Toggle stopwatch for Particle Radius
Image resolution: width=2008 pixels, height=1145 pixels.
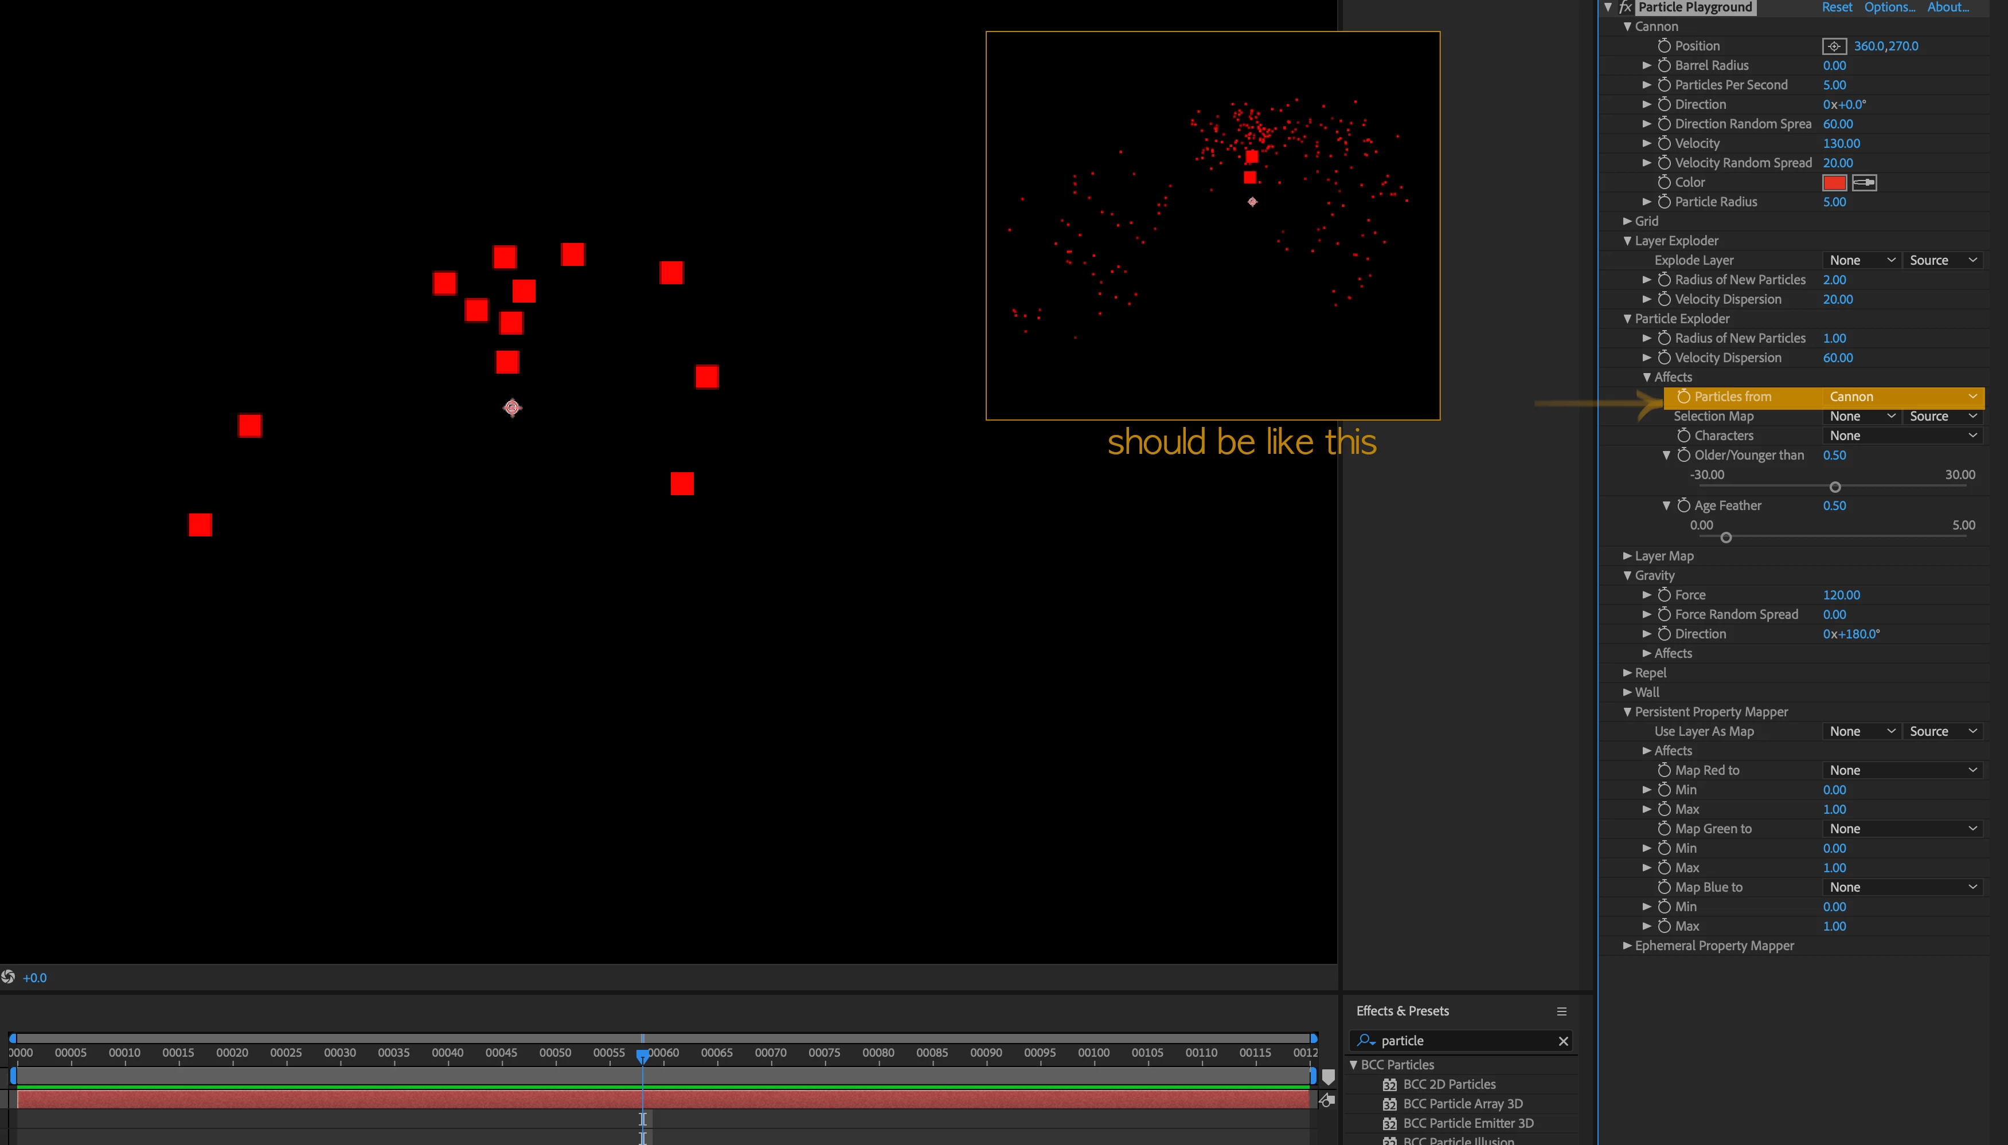click(1664, 201)
